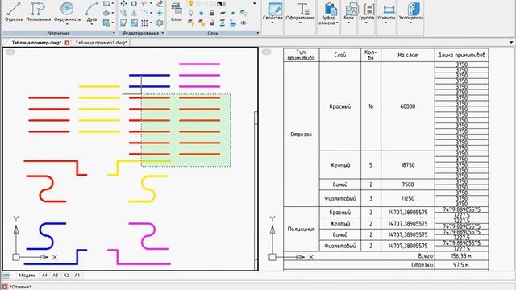Image resolution: width=516 pixels, height=290 pixels.
Task: Select the Окружность circle tool
Action: [x=67, y=13]
